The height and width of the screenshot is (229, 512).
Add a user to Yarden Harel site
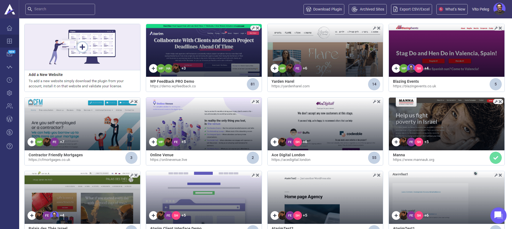[275, 68]
